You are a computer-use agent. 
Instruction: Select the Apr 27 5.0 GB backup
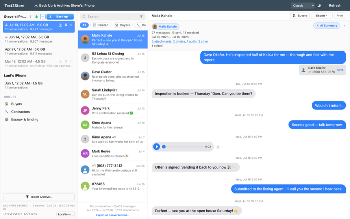(x=39, y=51)
